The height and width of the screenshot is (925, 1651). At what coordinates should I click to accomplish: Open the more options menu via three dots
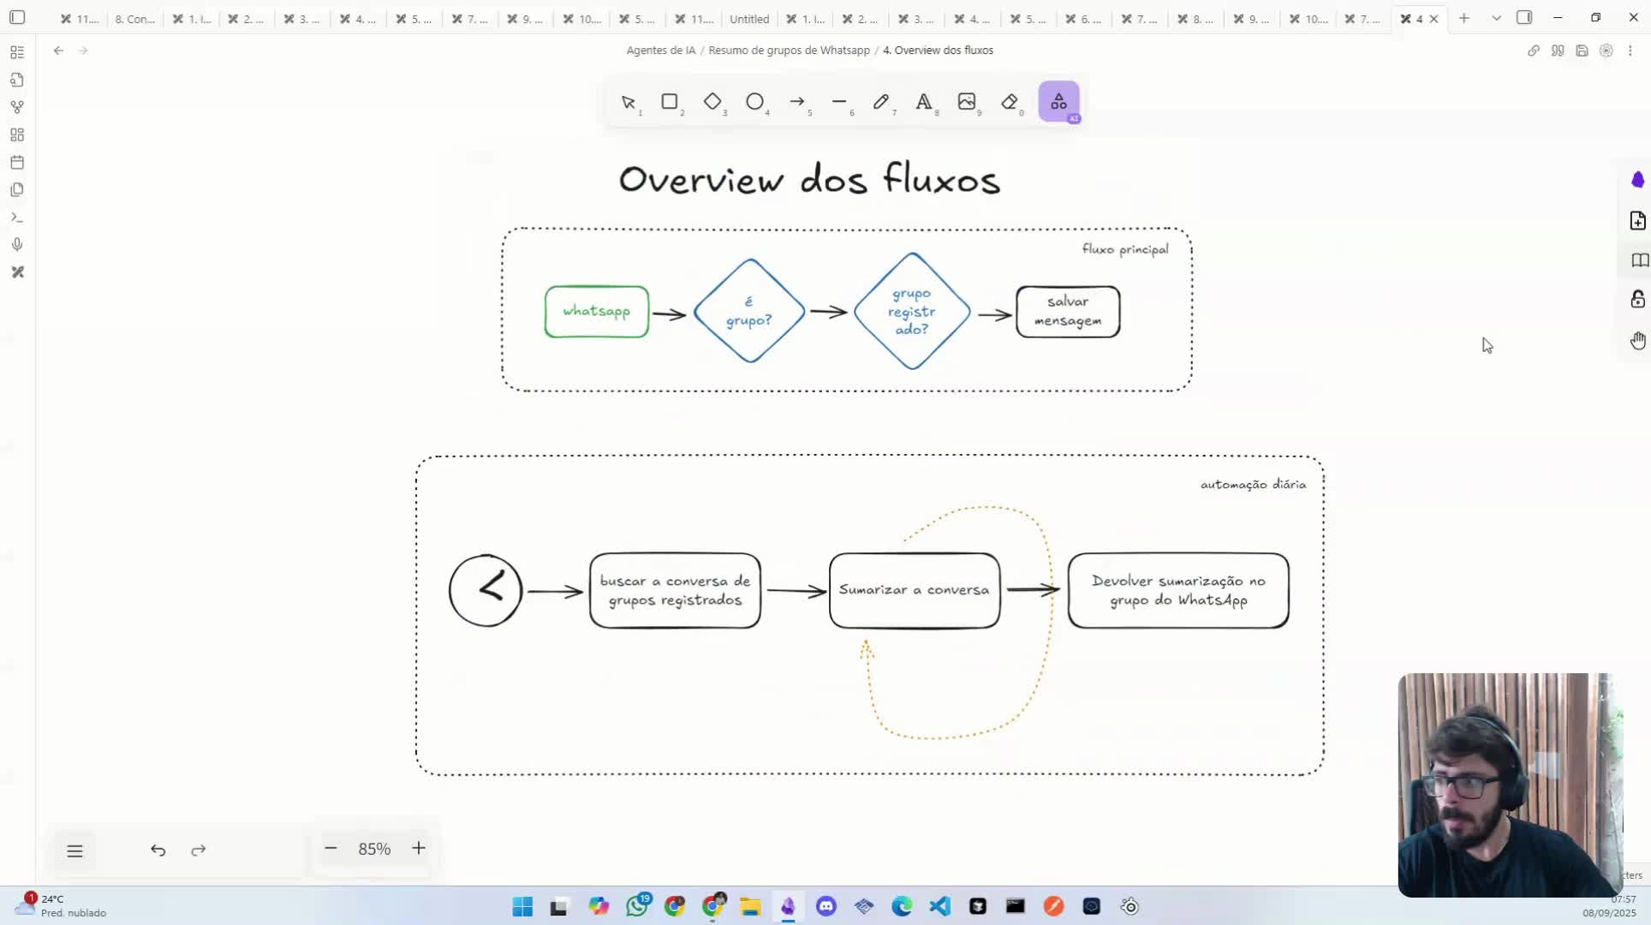coord(1631,51)
